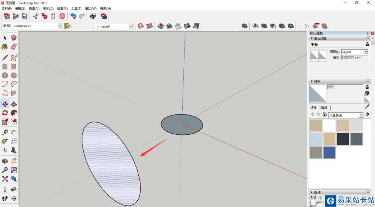The width and height of the screenshot is (375, 207).
Task: Pick the Axes tool
Action: tap(5, 150)
